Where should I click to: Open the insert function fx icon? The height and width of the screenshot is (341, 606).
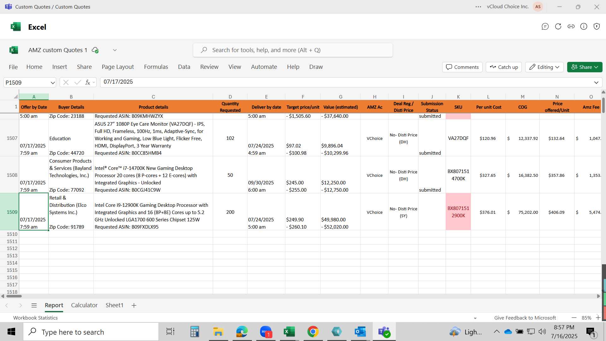pyautogui.click(x=88, y=82)
